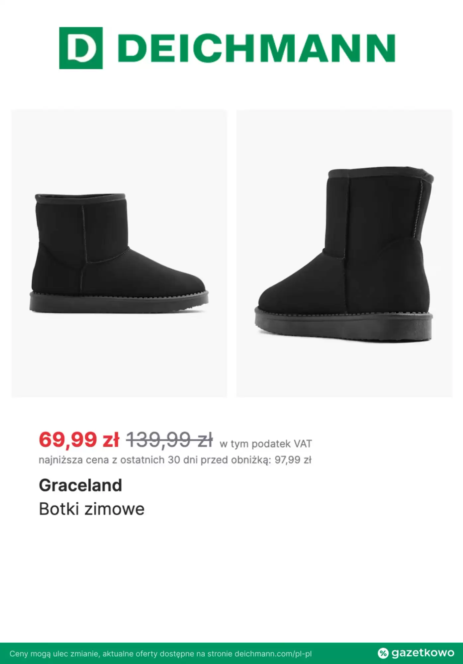Viewport: 463px width, 664px height.
Task: Click the gazetkowo wordmark in the footer
Action: pos(422,653)
